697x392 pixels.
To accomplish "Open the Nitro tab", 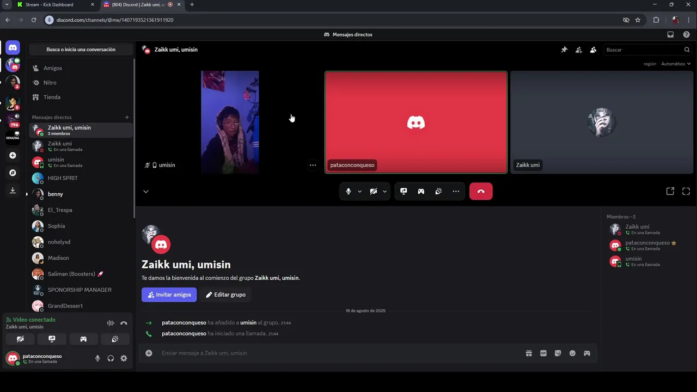I will pos(81,83).
